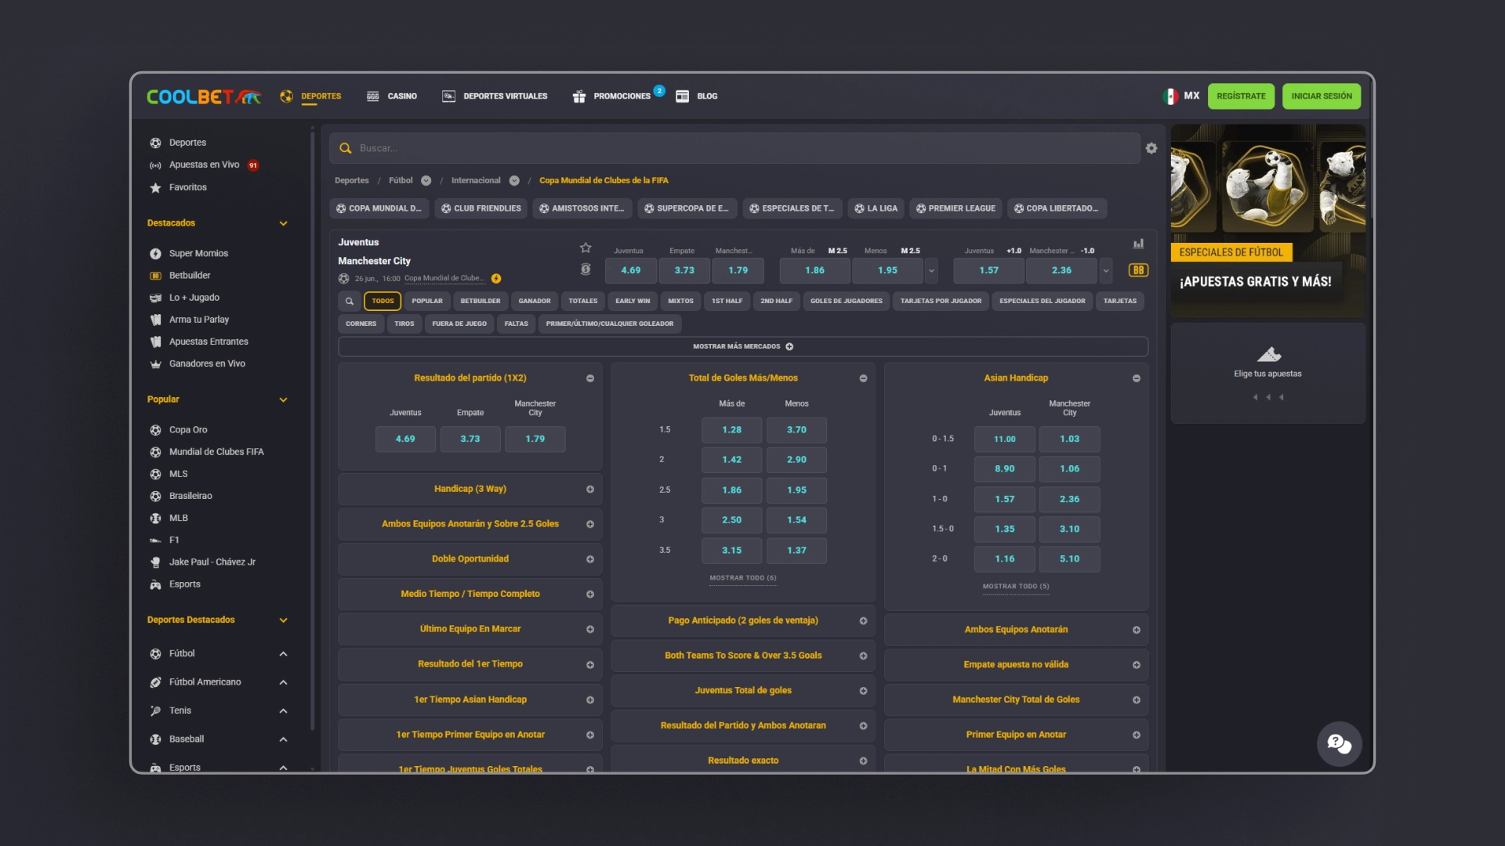Image resolution: width=1505 pixels, height=846 pixels.
Task: Open Fútbol breadcrumb dropdown
Action: coord(426,181)
